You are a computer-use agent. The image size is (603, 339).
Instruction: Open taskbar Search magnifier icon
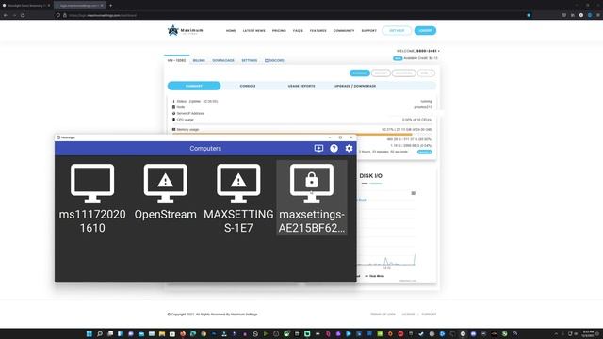(100, 334)
